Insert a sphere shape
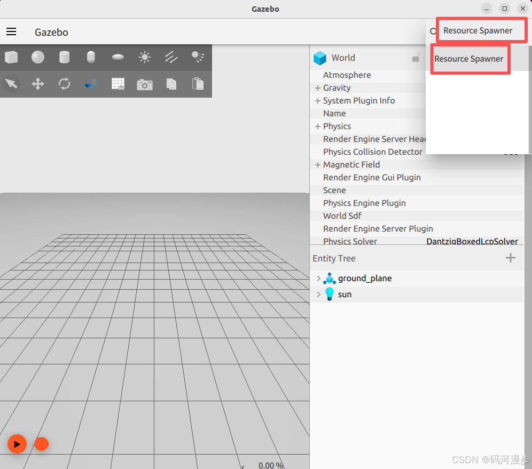Viewport: 532px width, 469px height. pyautogui.click(x=38, y=57)
